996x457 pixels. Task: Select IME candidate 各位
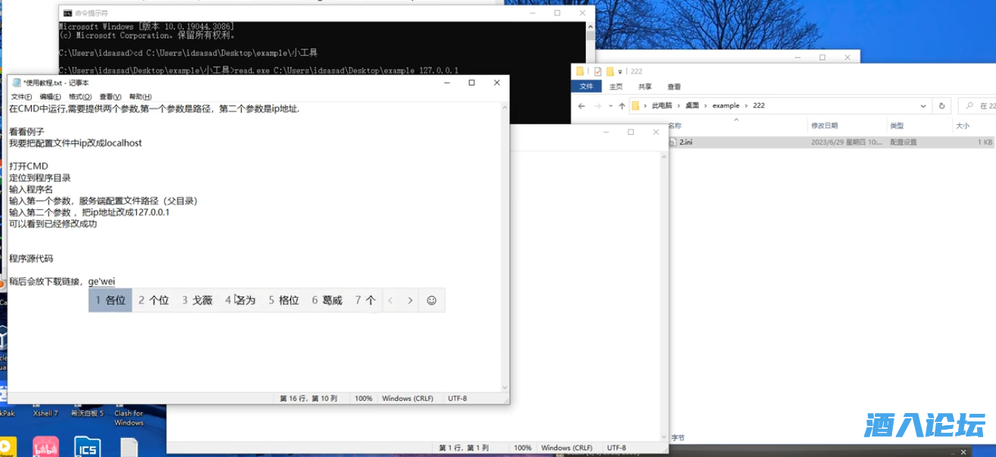tap(111, 300)
